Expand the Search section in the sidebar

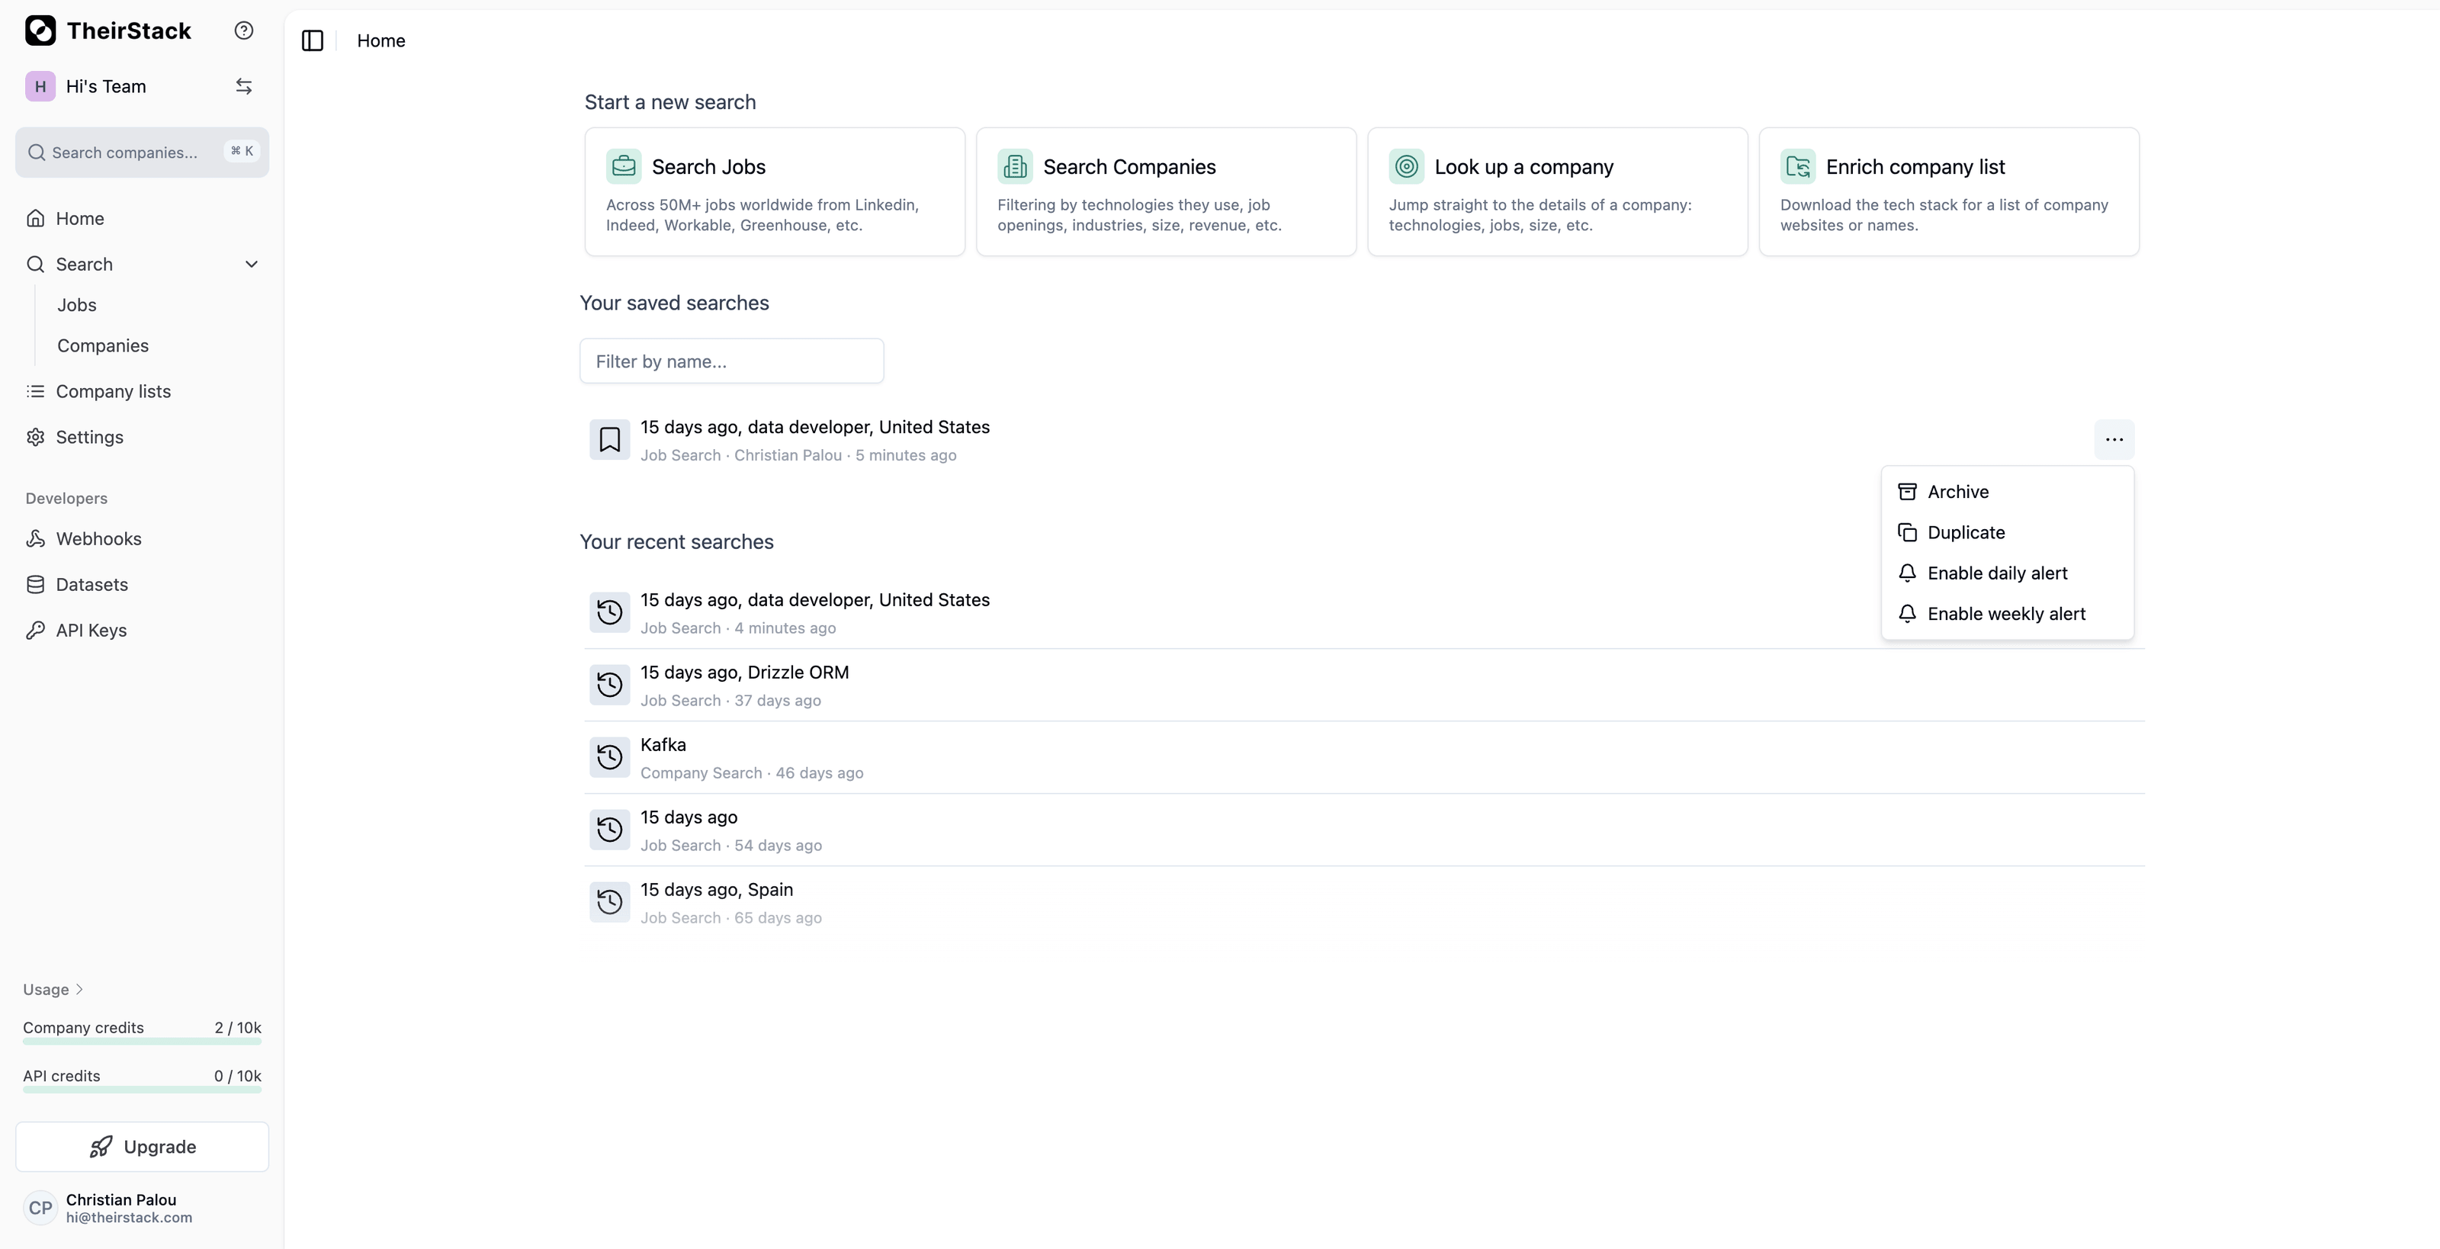pos(250,264)
